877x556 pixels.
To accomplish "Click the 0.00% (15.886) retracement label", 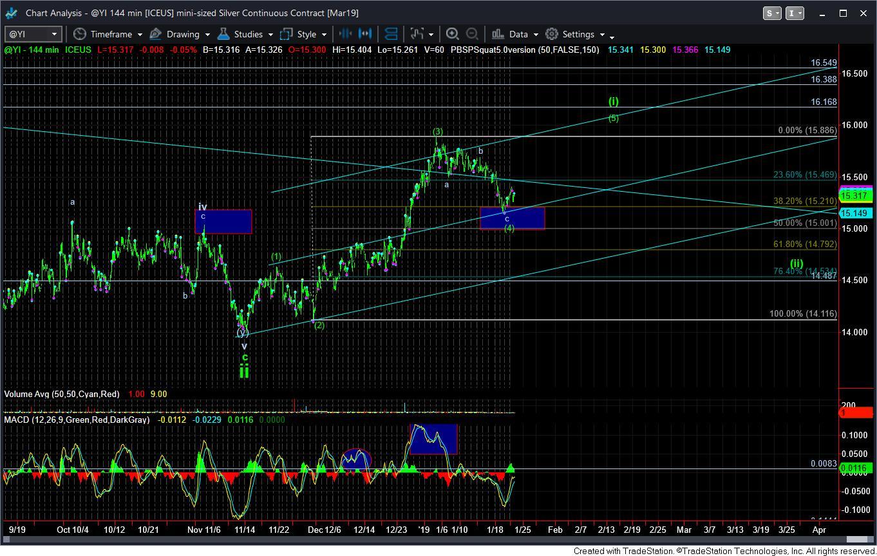I will [x=807, y=130].
